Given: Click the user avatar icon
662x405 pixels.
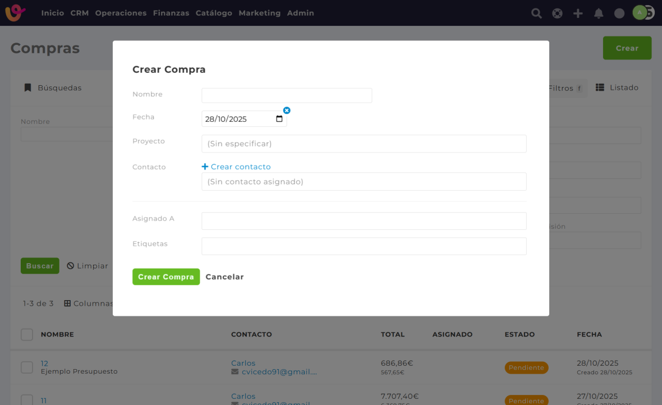Looking at the screenshot, I should click(640, 12).
